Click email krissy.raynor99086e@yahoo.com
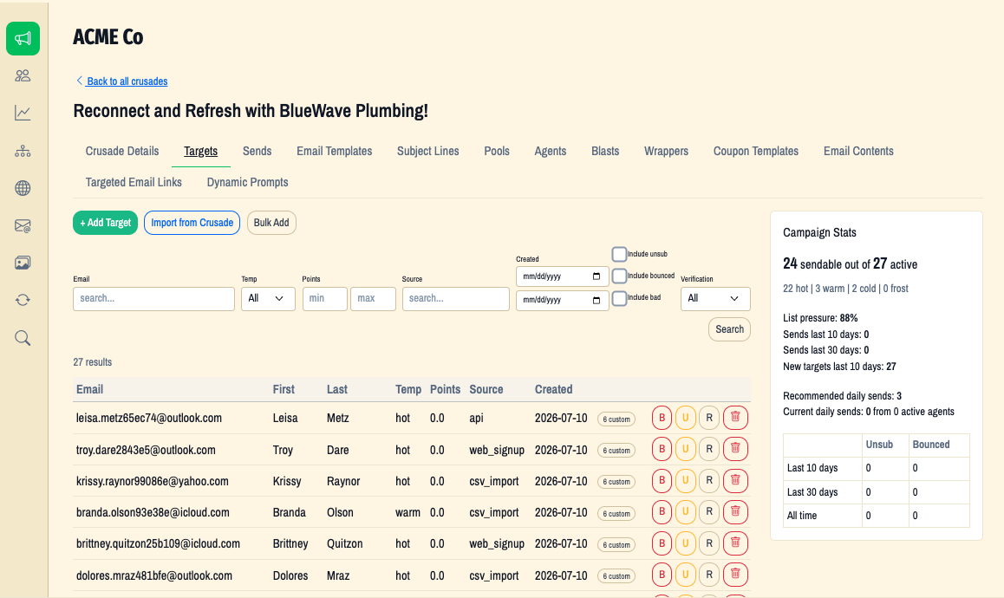Image resolution: width=1004 pixels, height=598 pixels. 153,482
